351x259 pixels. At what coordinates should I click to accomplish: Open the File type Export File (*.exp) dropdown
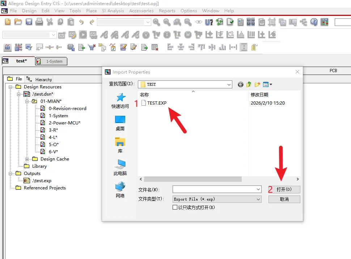click(x=258, y=199)
